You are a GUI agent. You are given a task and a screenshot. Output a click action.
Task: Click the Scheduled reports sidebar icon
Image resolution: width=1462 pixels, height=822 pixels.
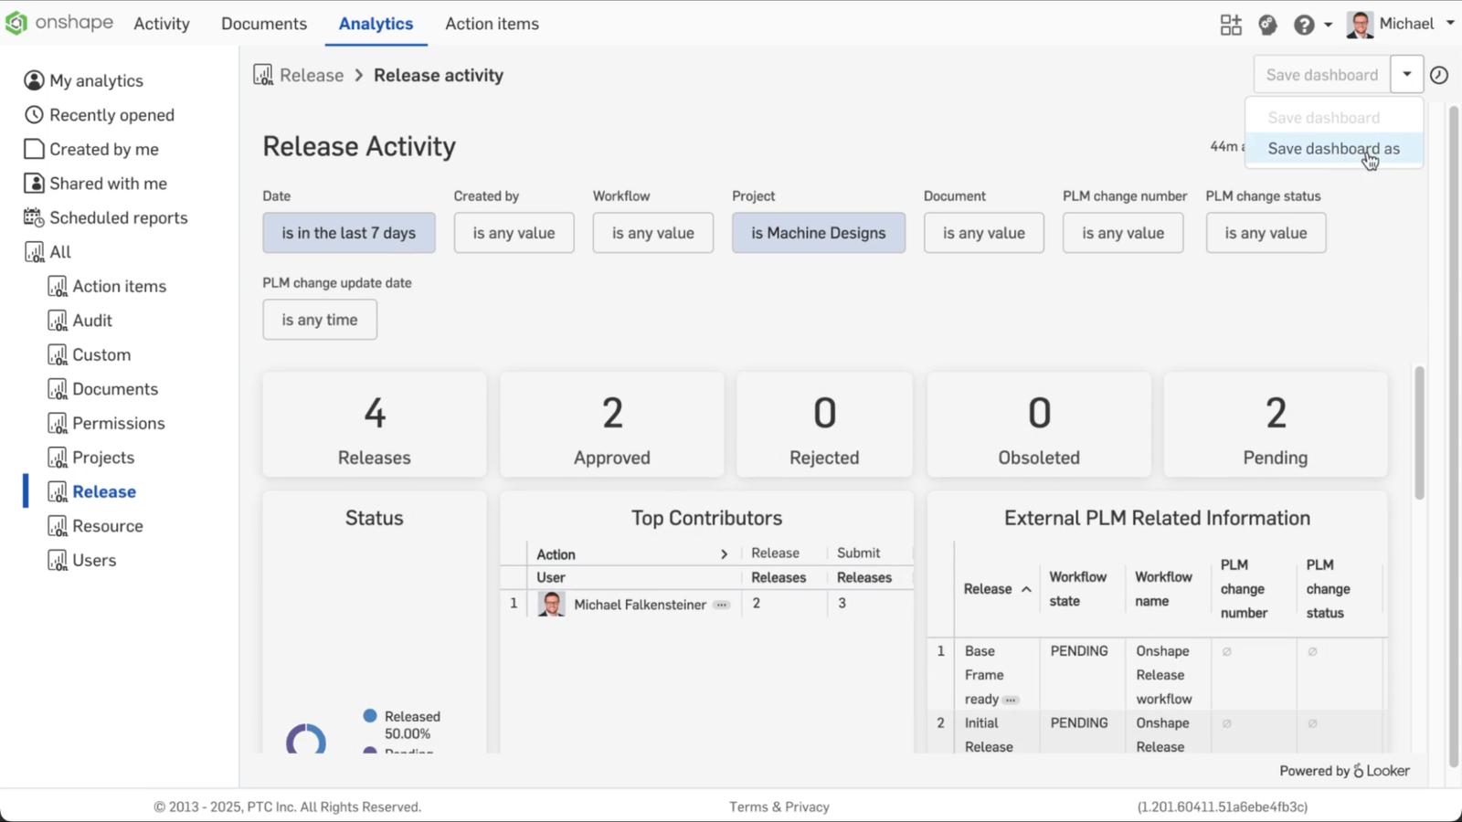(x=33, y=217)
